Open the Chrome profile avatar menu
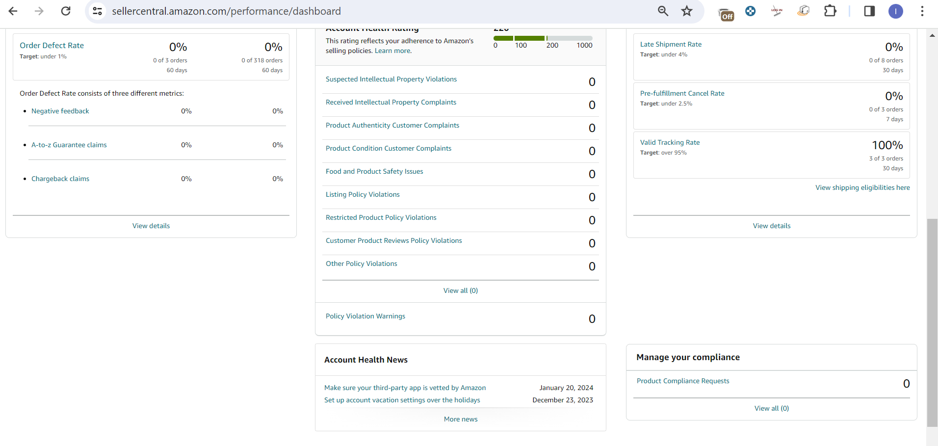The width and height of the screenshot is (938, 446). [896, 11]
